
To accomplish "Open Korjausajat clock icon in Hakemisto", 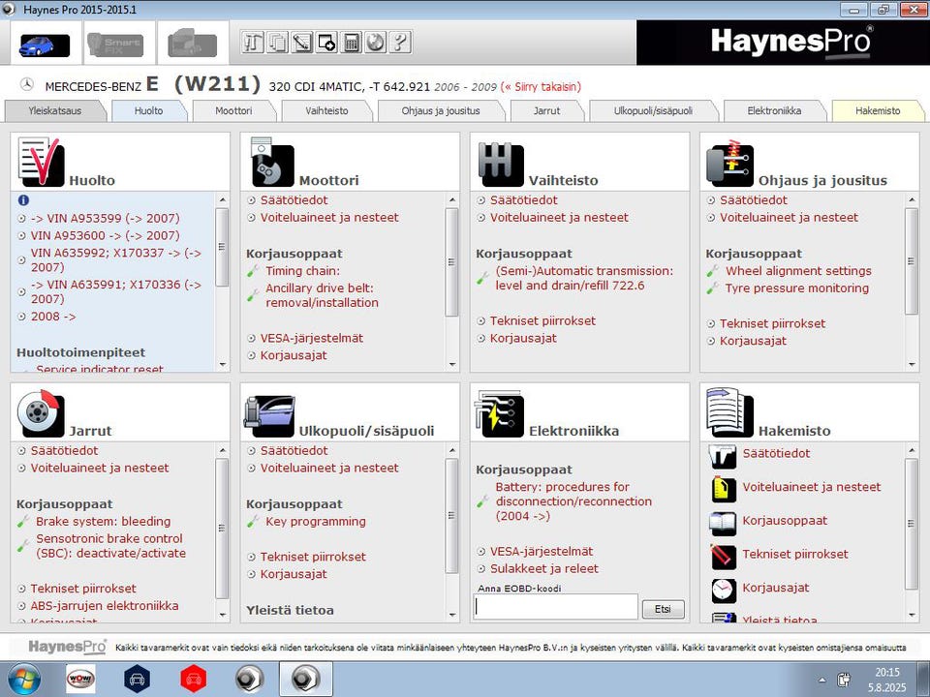I will (723, 589).
